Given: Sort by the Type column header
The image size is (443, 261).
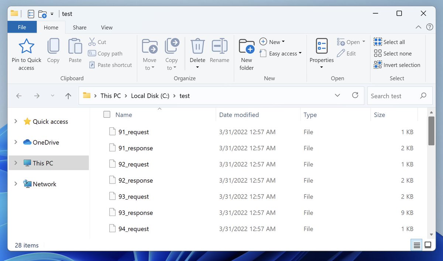Looking at the screenshot, I should (x=310, y=115).
